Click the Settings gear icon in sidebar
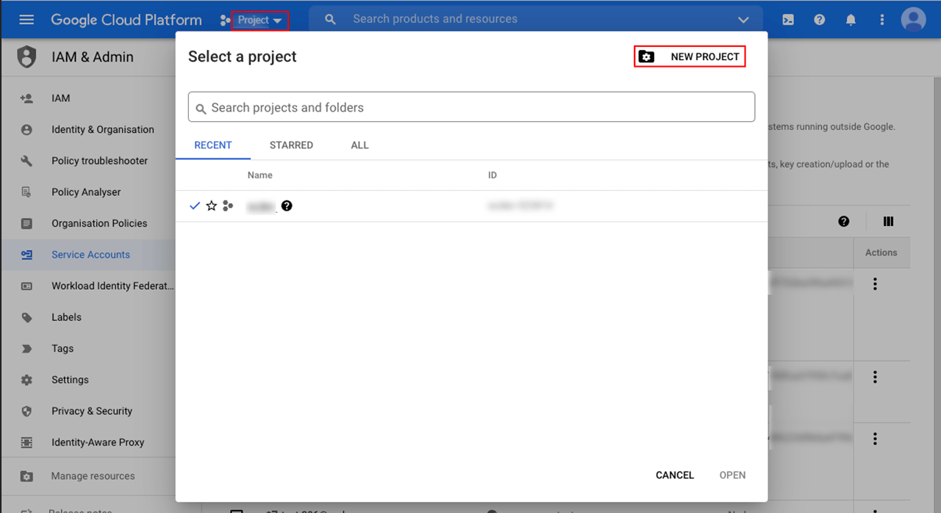The height and width of the screenshot is (513, 941). (26, 380)
